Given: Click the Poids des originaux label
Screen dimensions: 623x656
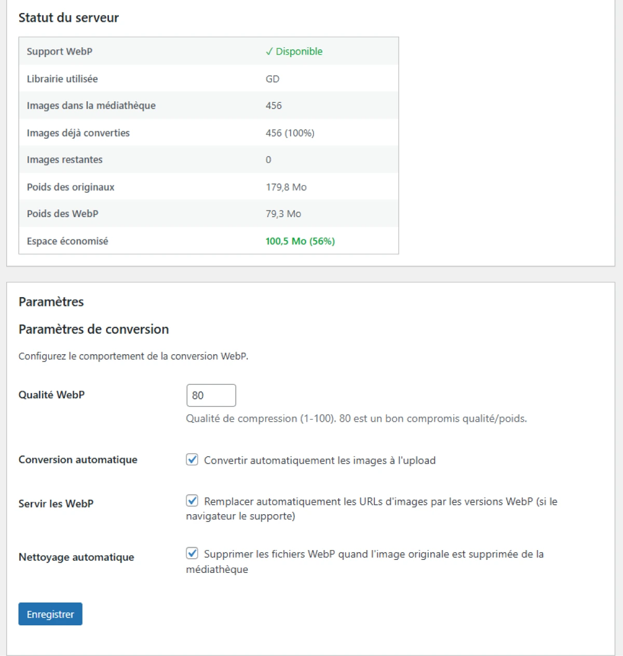Looking at the screenshot, I should [71, 187].
